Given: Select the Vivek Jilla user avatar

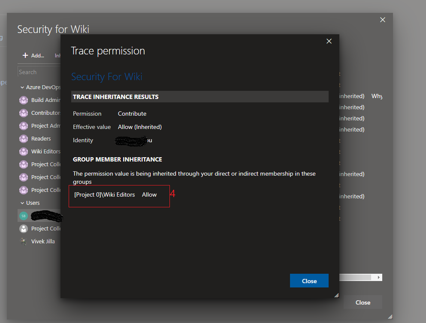Looking at the screenshot, I should point(24,241).
